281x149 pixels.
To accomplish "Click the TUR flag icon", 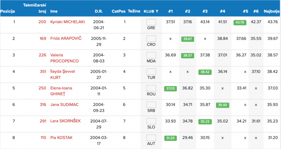I will tap(151, 71).
